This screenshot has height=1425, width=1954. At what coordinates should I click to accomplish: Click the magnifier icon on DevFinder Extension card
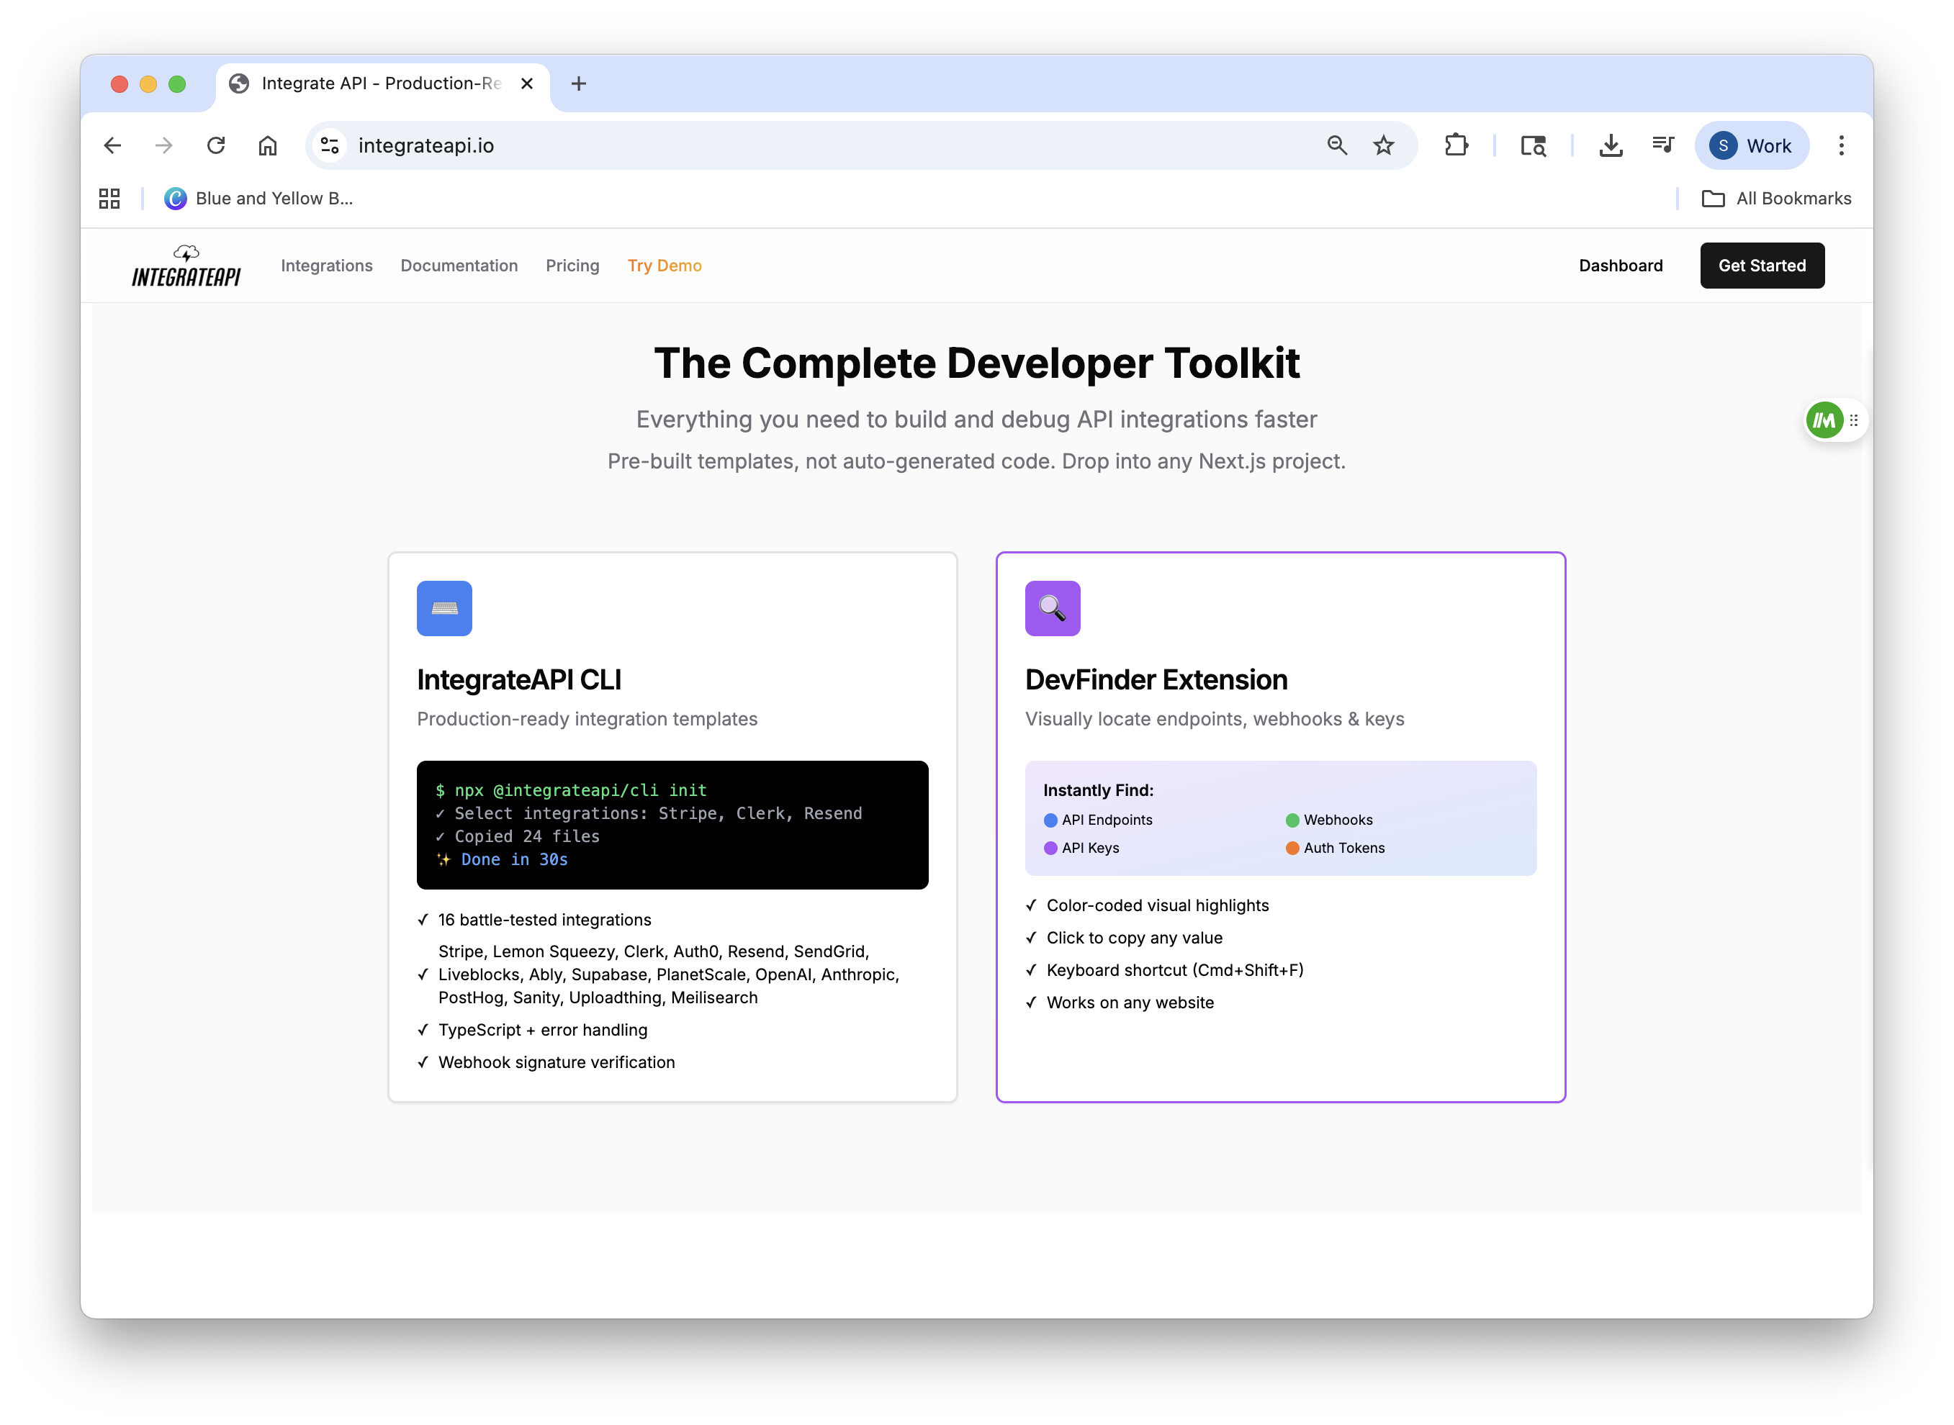tap(1053, 608)
